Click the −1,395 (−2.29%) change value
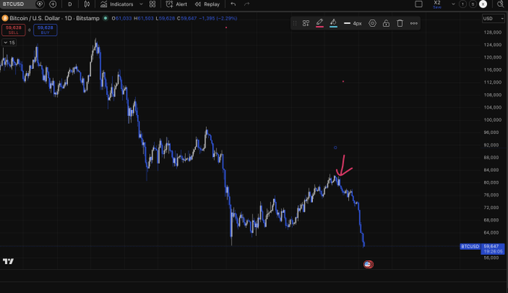Image resolution: width=508 pixels, height=293 pixels. coord(217,18)
